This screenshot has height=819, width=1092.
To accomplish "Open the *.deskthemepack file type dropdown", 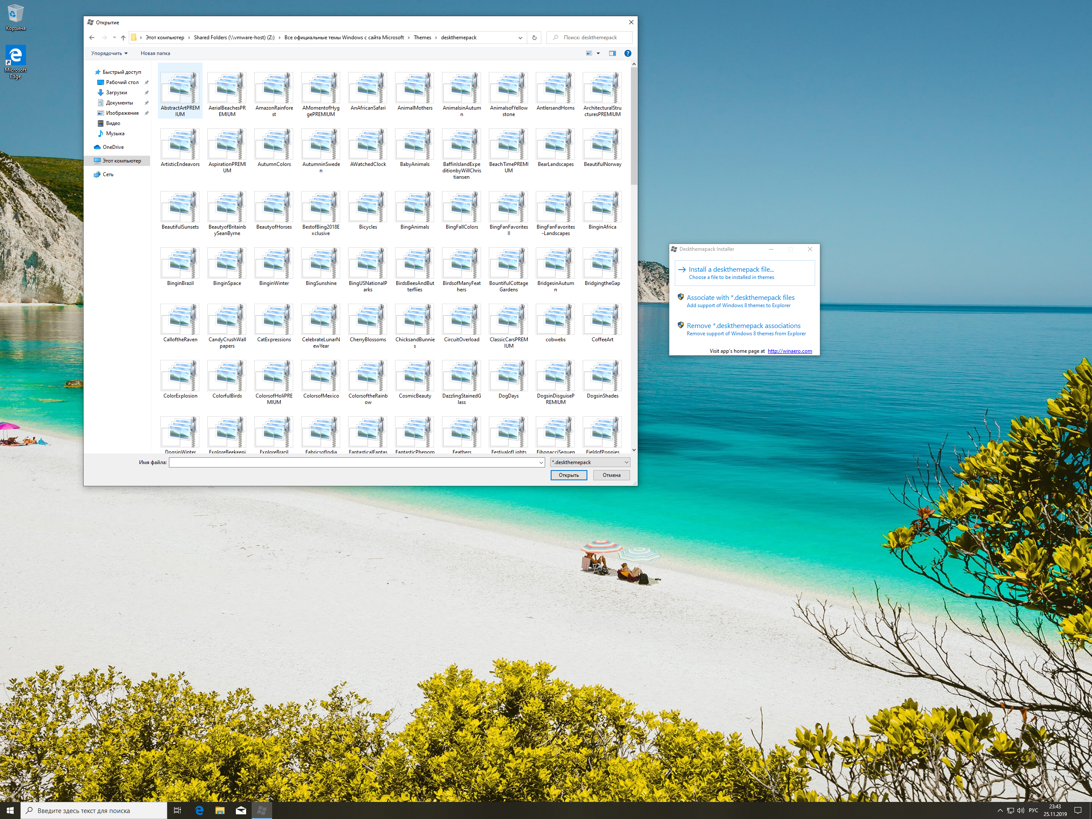I will coord(590,462).
